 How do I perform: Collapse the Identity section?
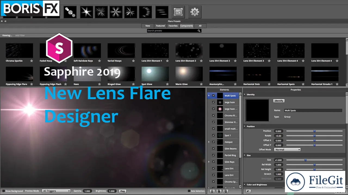245,95
